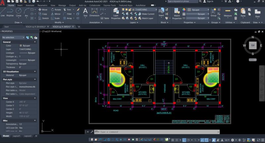Screen dimensions: 265x143
Task: Click the Color ByLayer swatch in Properties
Action: click(x=21, y=46)
